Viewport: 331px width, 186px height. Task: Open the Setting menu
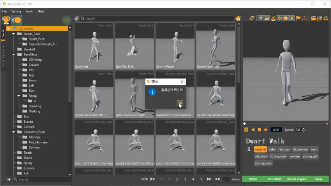coord(16,11)
